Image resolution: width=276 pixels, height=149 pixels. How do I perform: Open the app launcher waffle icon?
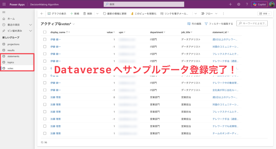(4, 4)
